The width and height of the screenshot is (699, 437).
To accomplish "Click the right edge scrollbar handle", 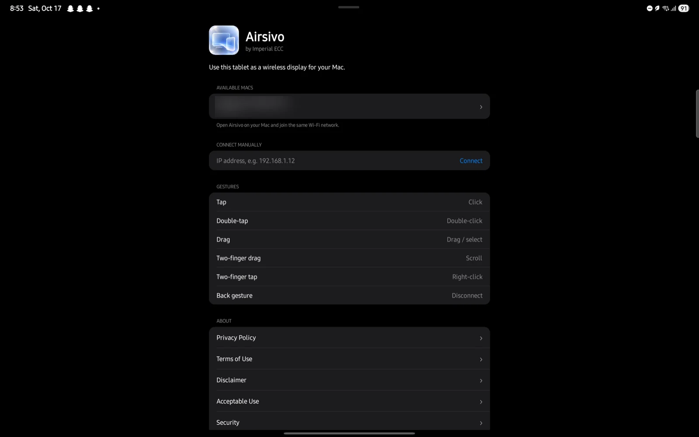I will click(697, 114).
